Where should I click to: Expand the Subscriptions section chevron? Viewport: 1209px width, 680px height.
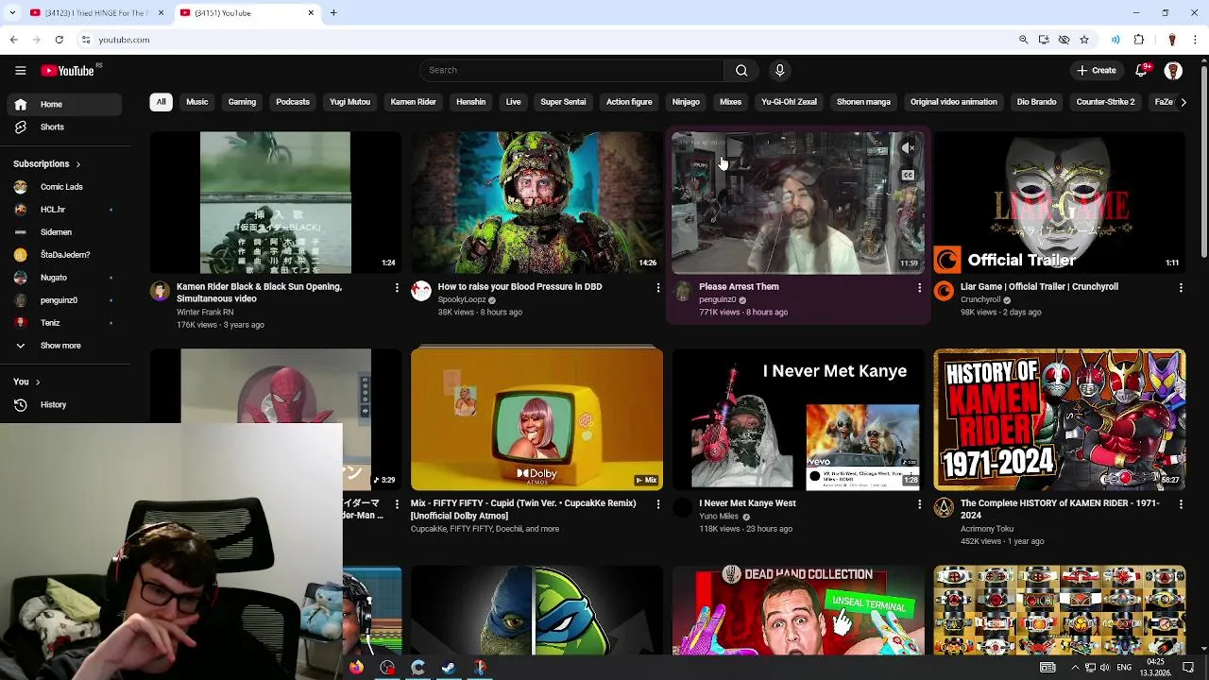click(77, 164)
